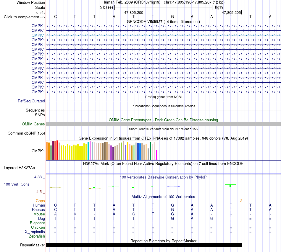Click the 5 bases scale bar line

pyautogui.click(x=164, y=7)
